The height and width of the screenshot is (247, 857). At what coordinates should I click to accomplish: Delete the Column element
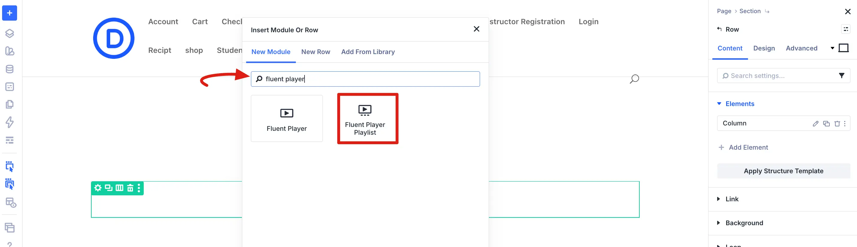click(x=837, y=124)
